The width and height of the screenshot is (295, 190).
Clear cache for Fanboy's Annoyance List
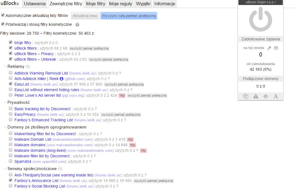153,181
